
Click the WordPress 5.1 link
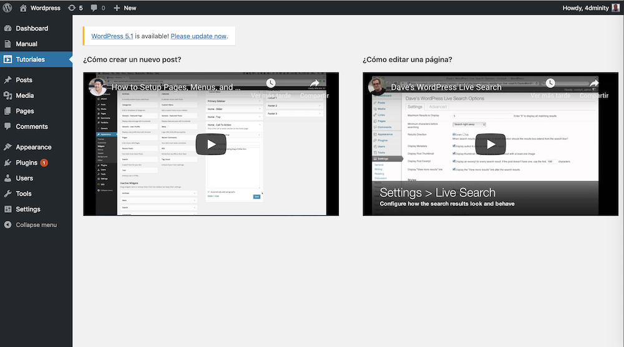pyautogui.click(x=112, y=36)
